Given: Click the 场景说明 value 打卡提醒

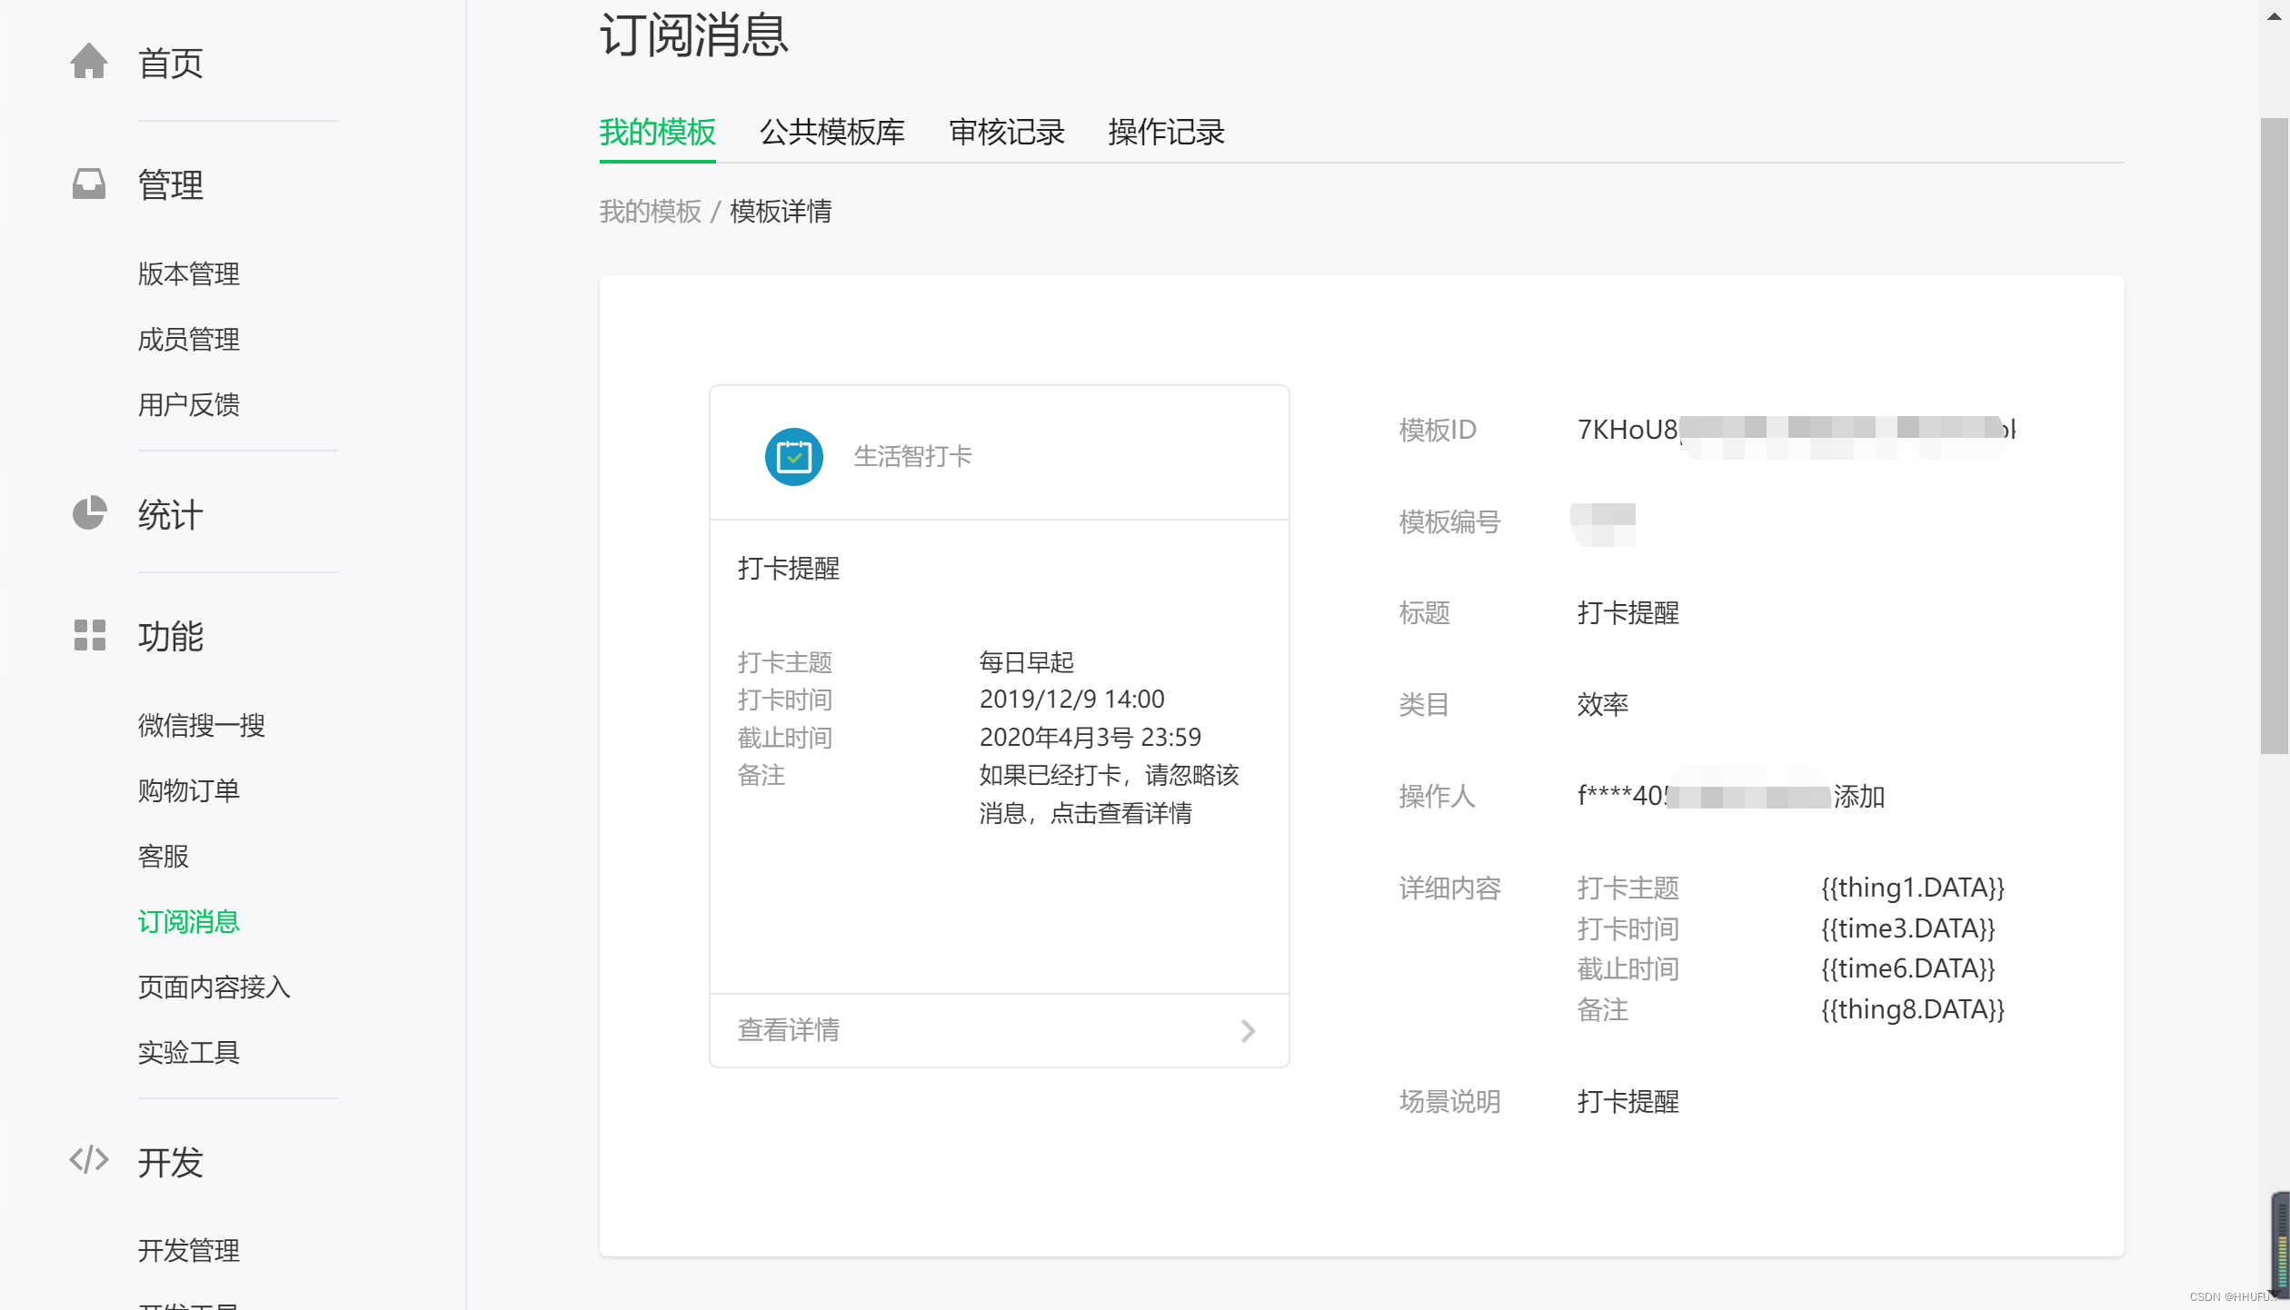Looking at the screenshot, I should pyautogui.click(x=1628, y=1102).
